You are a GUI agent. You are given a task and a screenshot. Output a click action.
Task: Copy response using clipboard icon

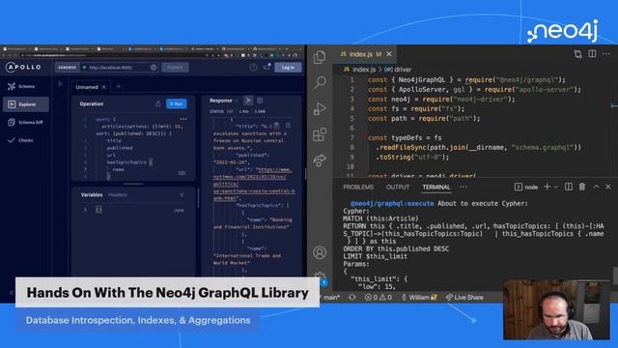pyautogui.click(x=277, y=126)
